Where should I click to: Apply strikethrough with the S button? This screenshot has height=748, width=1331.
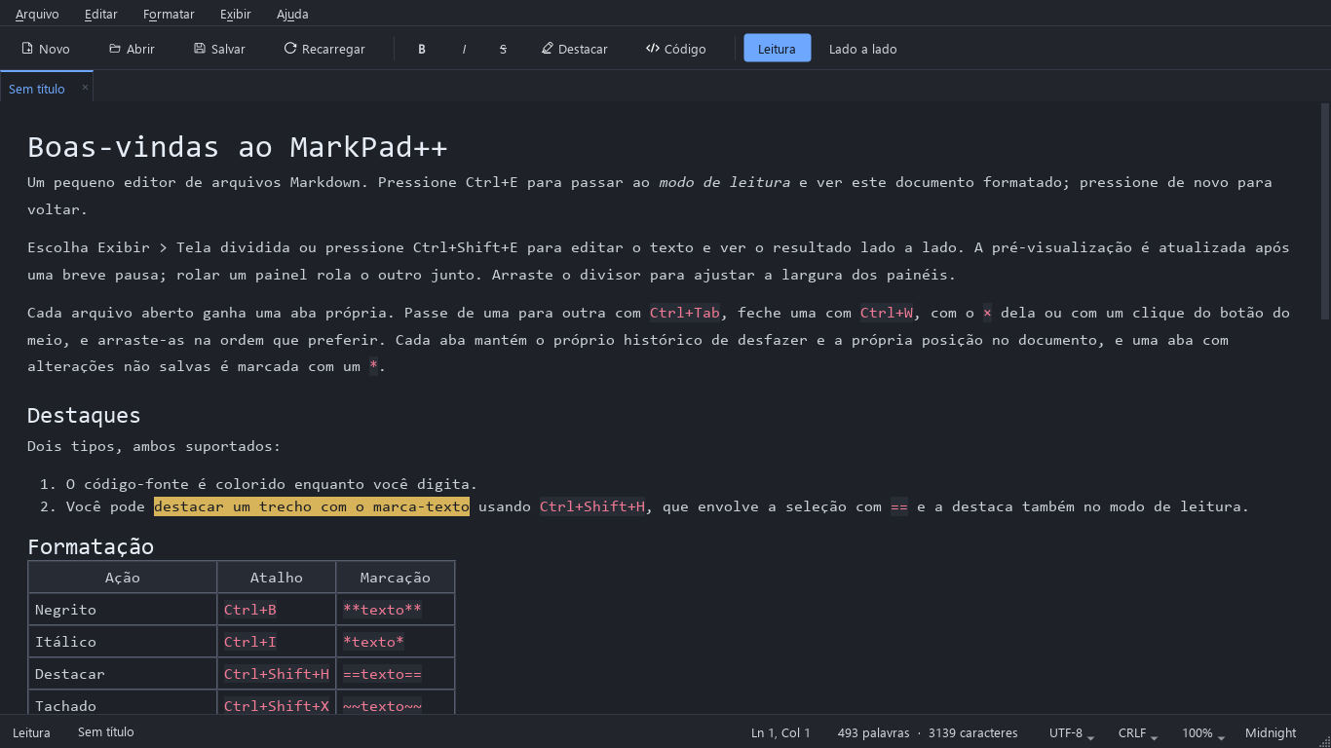503,49
